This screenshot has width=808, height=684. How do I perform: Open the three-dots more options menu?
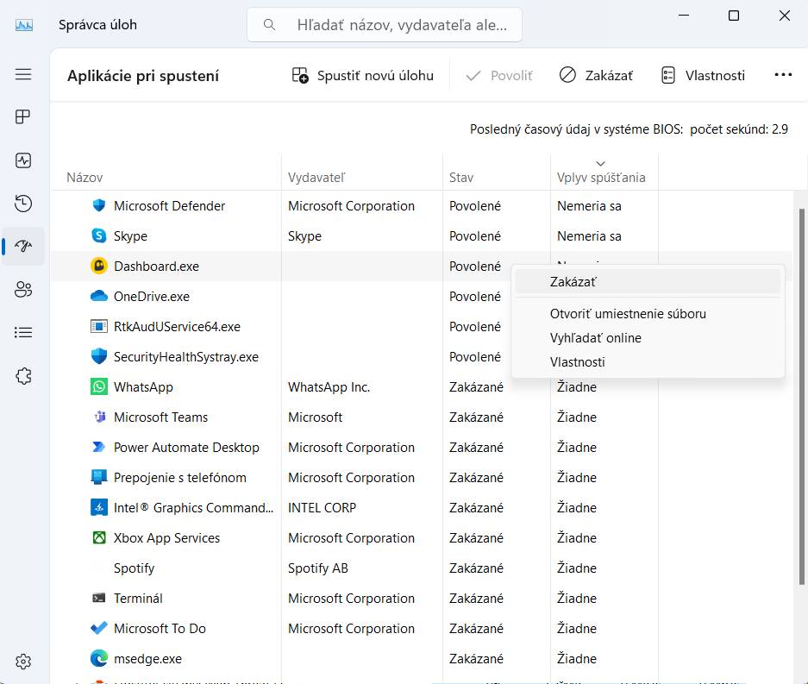(x=783, y=75)
